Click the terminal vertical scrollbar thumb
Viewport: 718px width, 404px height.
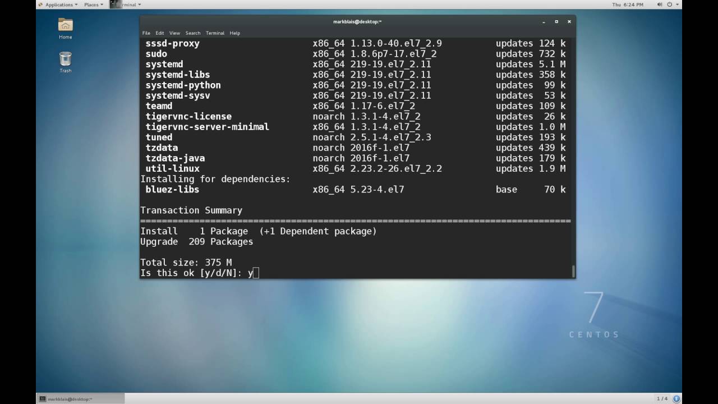[573, 272]
